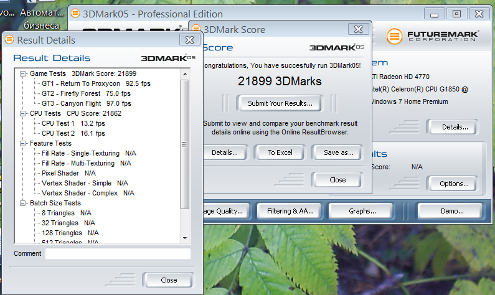
Task: Click Submit Your Results button
Action: click(x=280, y=103)
